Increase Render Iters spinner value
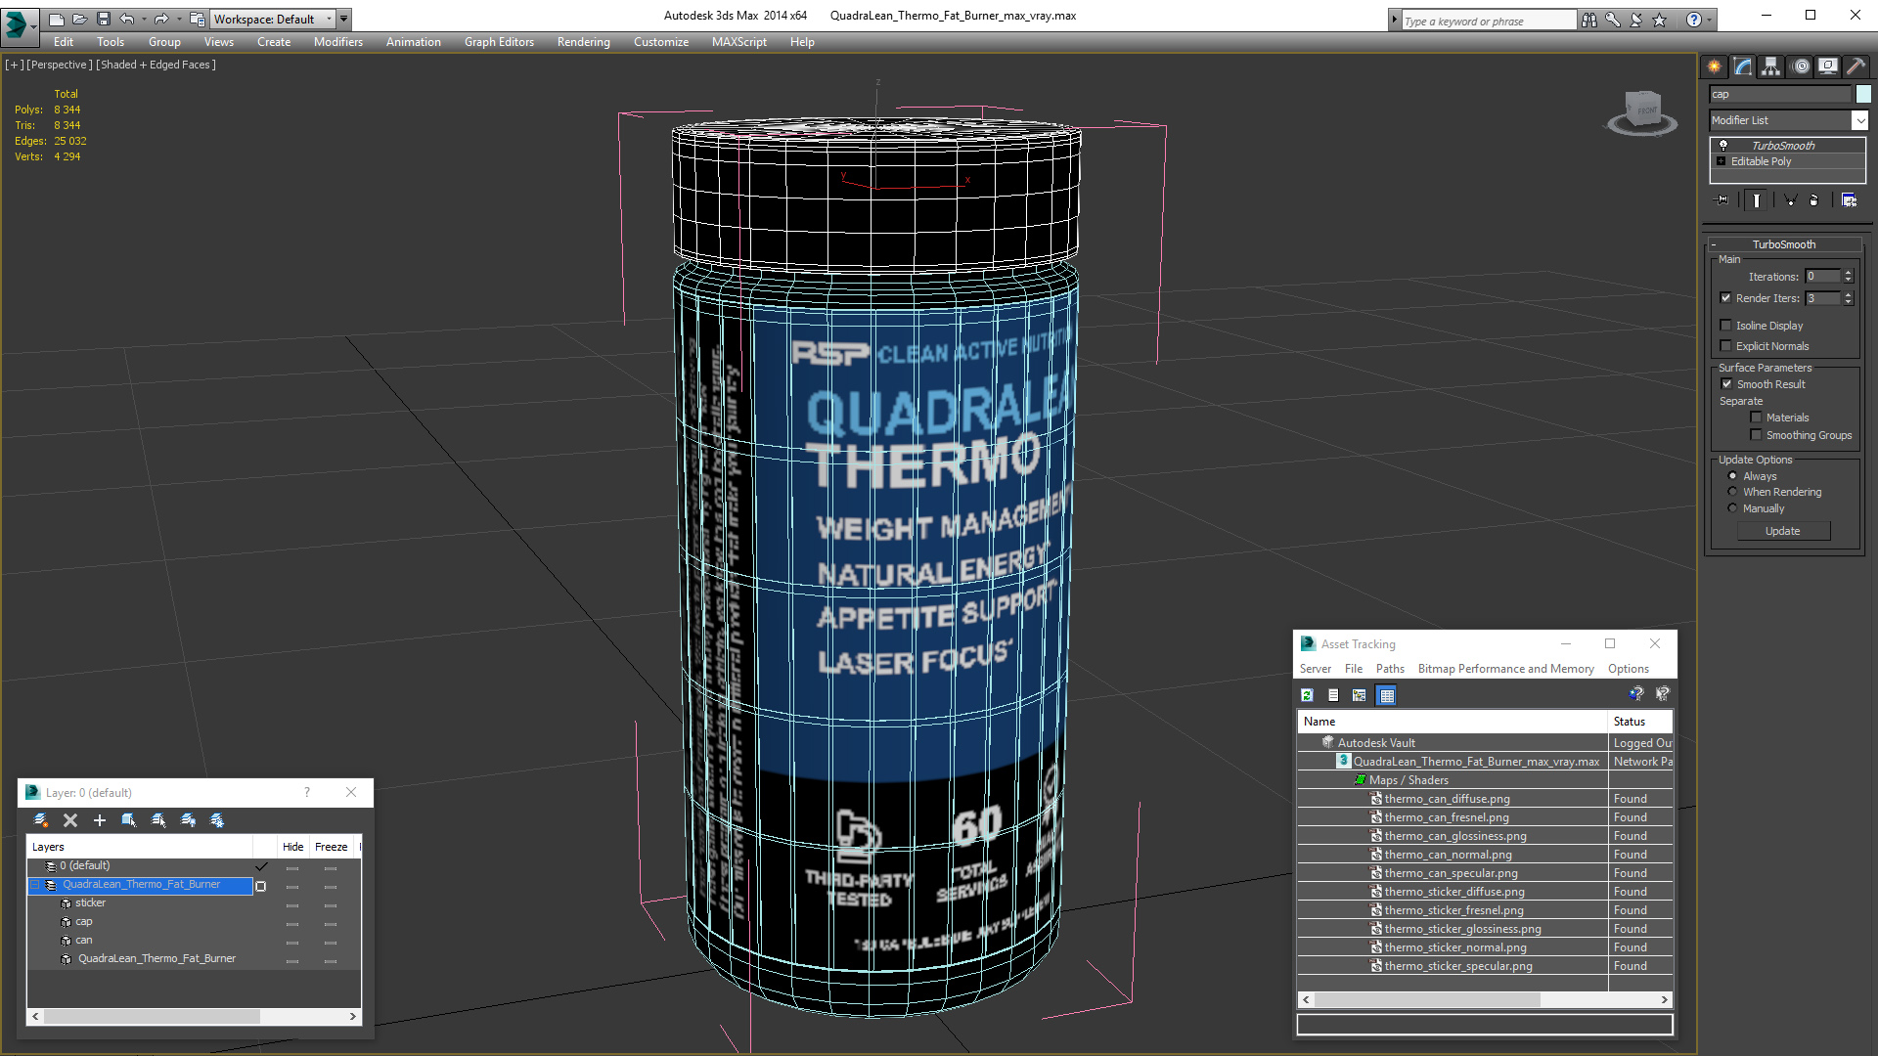 (x=1848, y=294)
